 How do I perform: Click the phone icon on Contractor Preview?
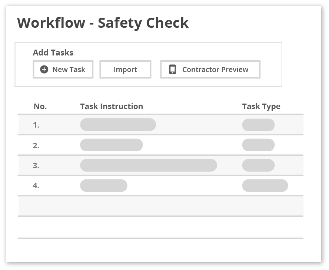173,70
